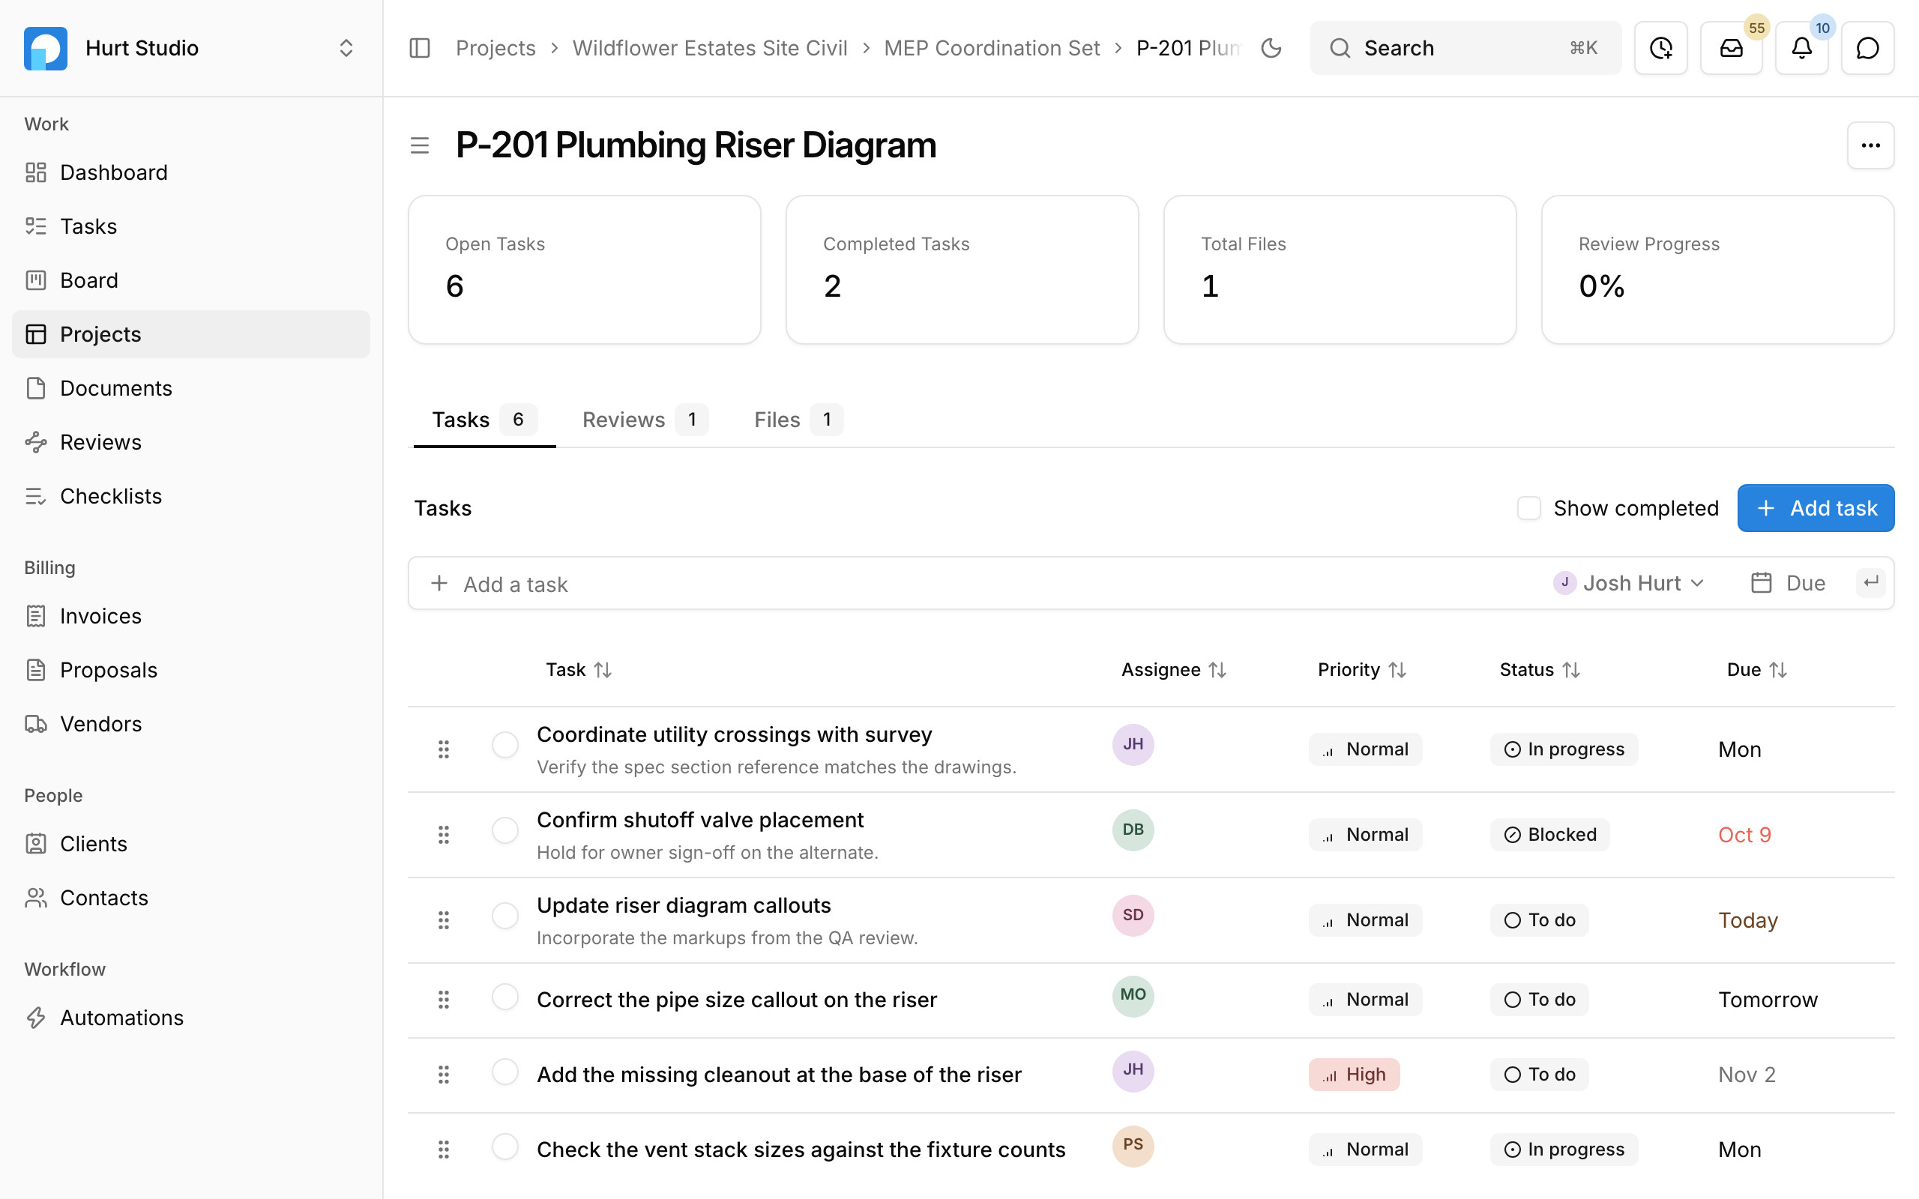
Task: Mark Add the missing cleanout task complete
Action: point(505,1072)
